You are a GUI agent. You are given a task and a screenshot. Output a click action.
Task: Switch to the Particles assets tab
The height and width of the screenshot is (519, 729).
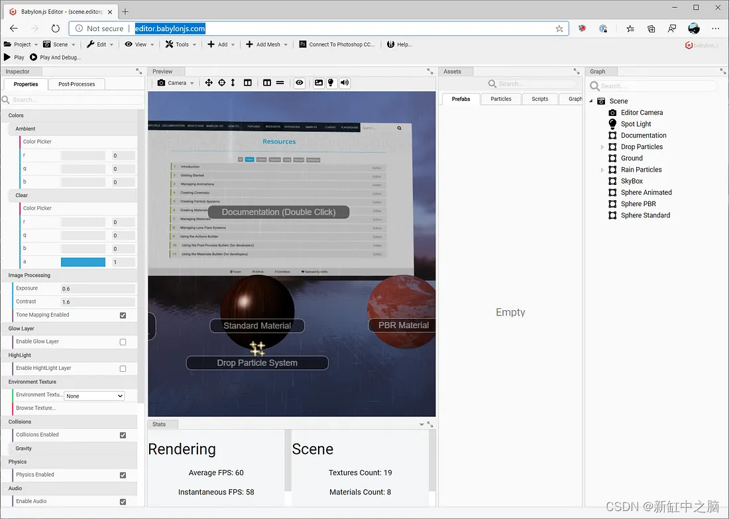tap(501, 99)
